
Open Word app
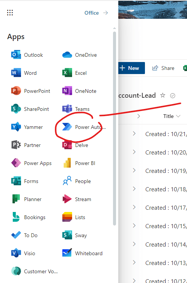coord(24,73)
